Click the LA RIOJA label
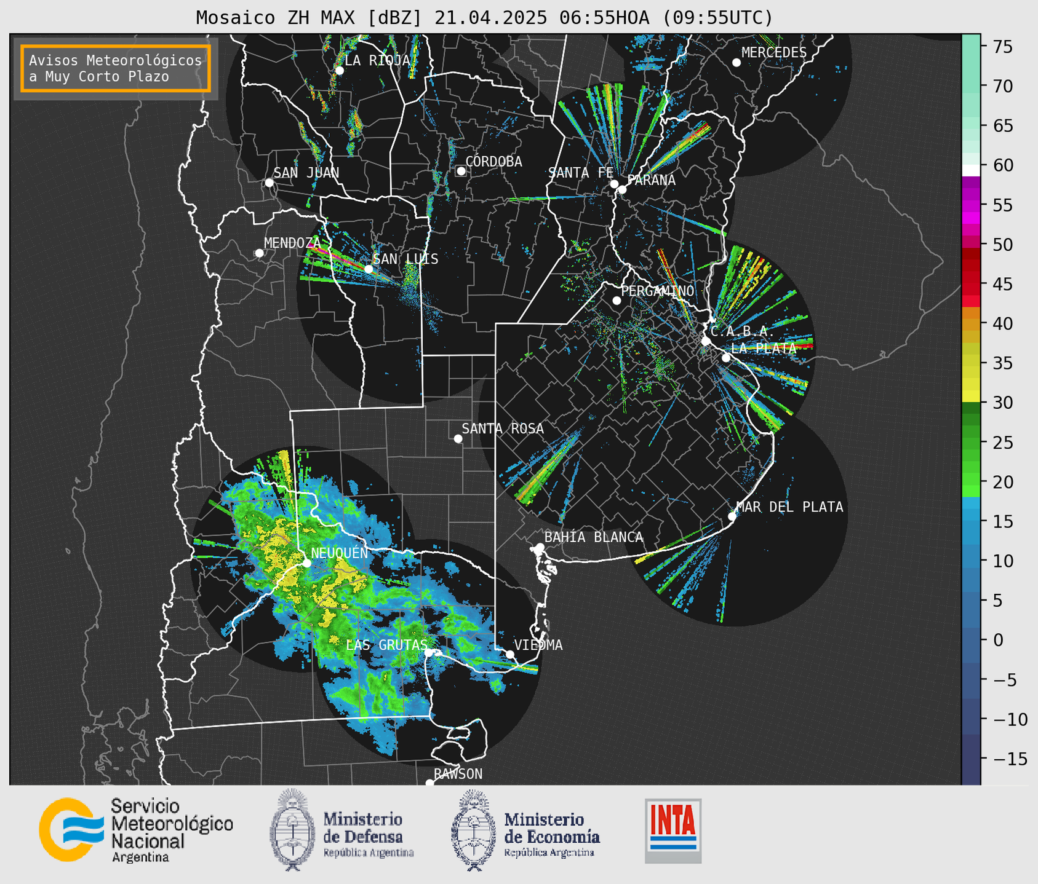The image size is (1038, 884). [x=377, y=60]
